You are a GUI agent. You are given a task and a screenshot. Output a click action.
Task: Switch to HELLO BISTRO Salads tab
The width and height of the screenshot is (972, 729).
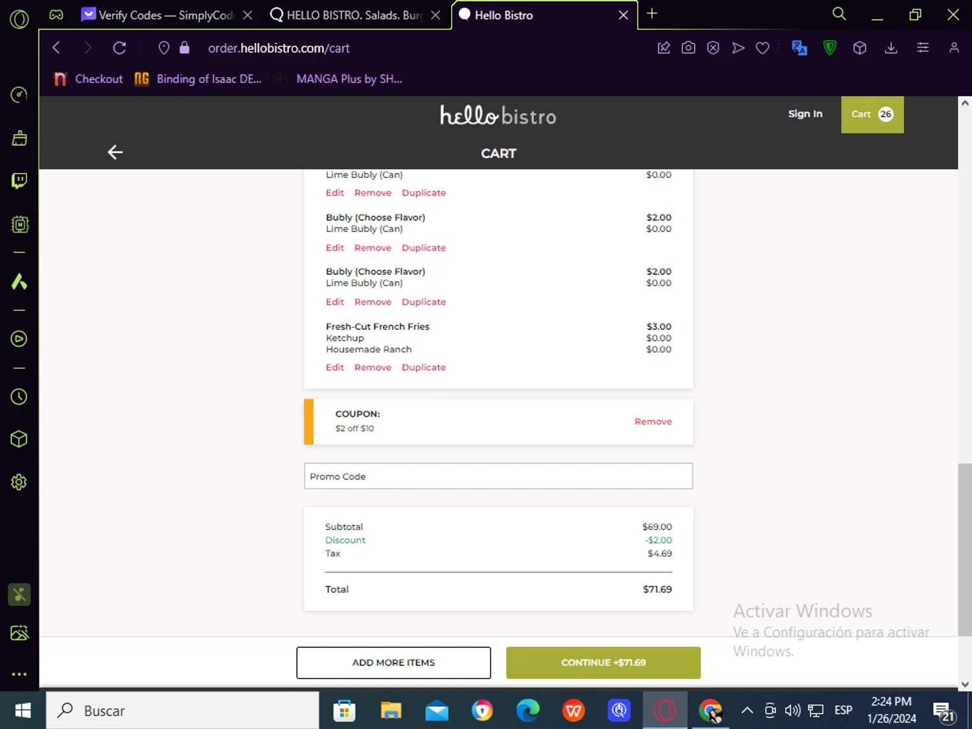355,15
